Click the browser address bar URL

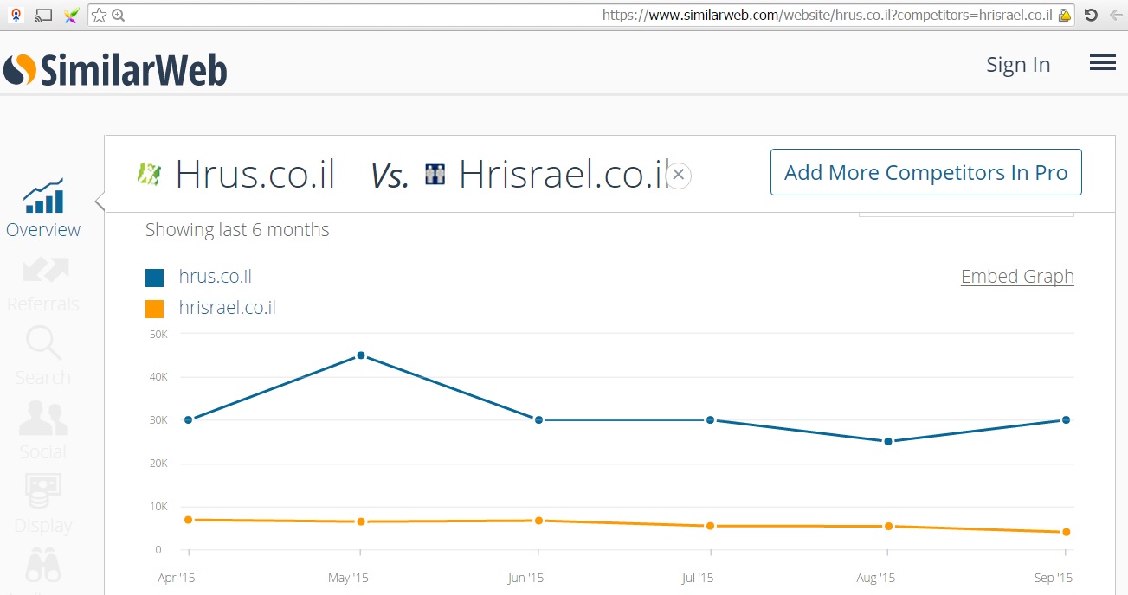(x=827, y=15)
